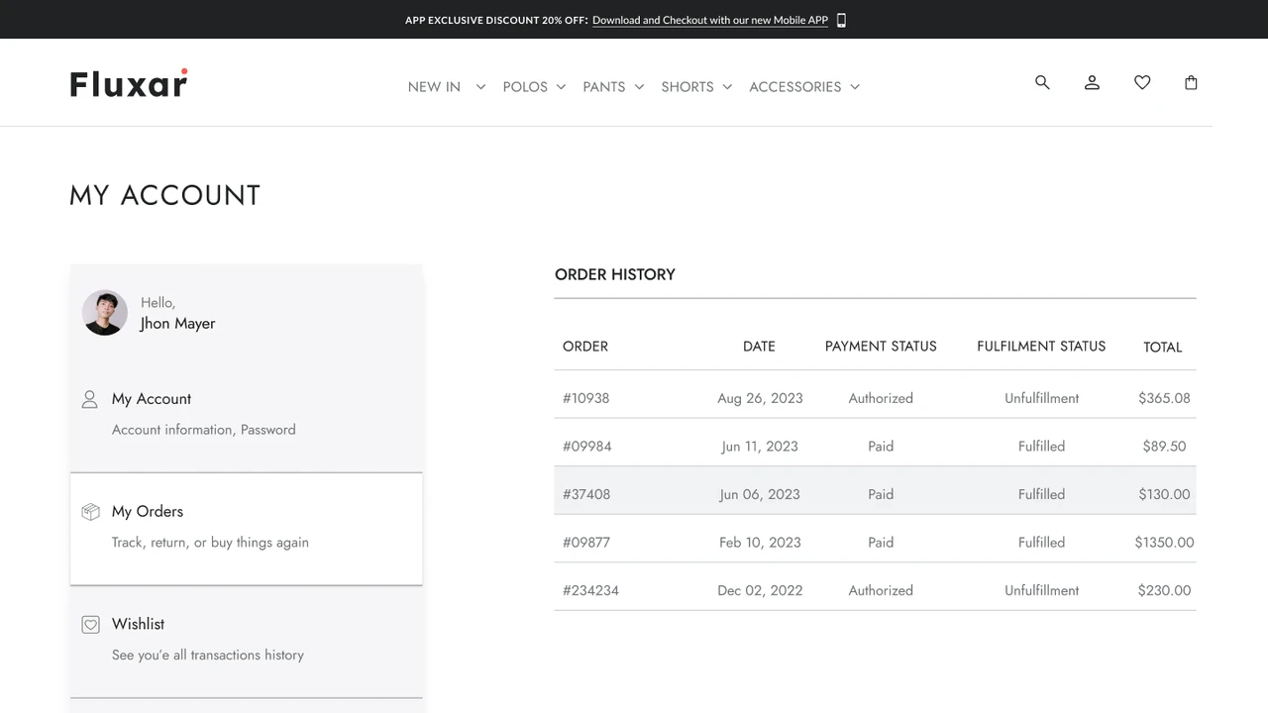Click the user account icon
Screen dimensions: 1268x713
1092,82
